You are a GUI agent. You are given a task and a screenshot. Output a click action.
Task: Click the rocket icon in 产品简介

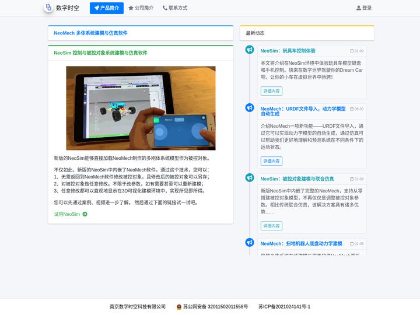pos(97,8)
